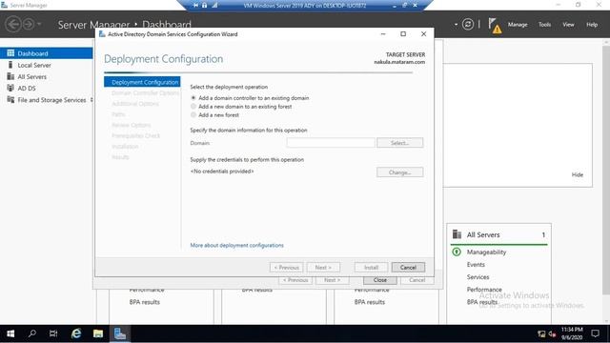Switch to Server Manager taskbar icon

click(120, 333)
